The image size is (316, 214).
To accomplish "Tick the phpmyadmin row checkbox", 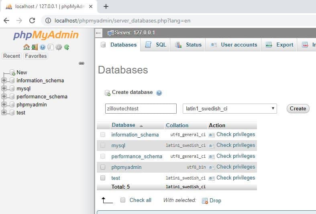I will click(x=103, y=167).
